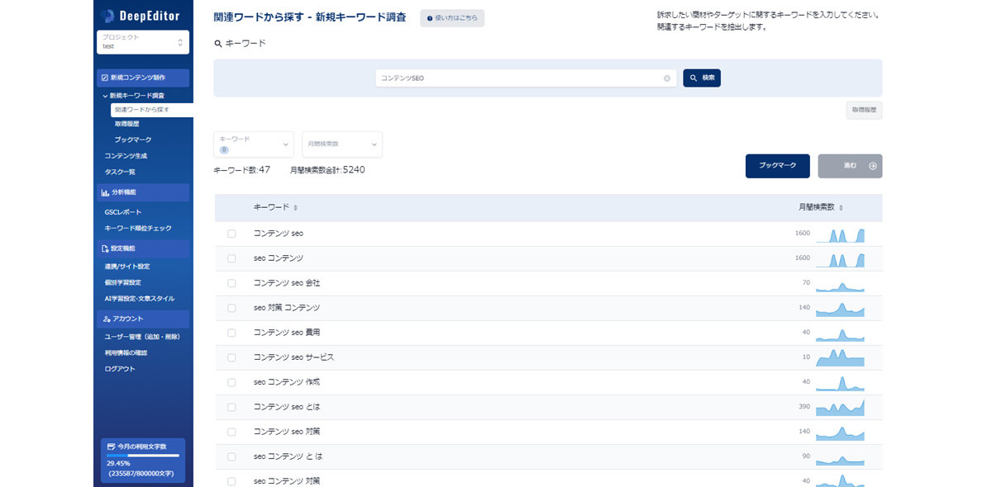This screenshot has width=992, height=487.
Task: Check the checkbox for コンテンツ seo row
Action: 231,234
